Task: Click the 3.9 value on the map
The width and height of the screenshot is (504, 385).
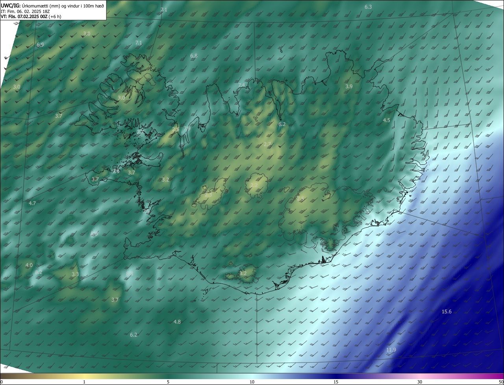Action: pyautogui.click(x=349, y=87)
